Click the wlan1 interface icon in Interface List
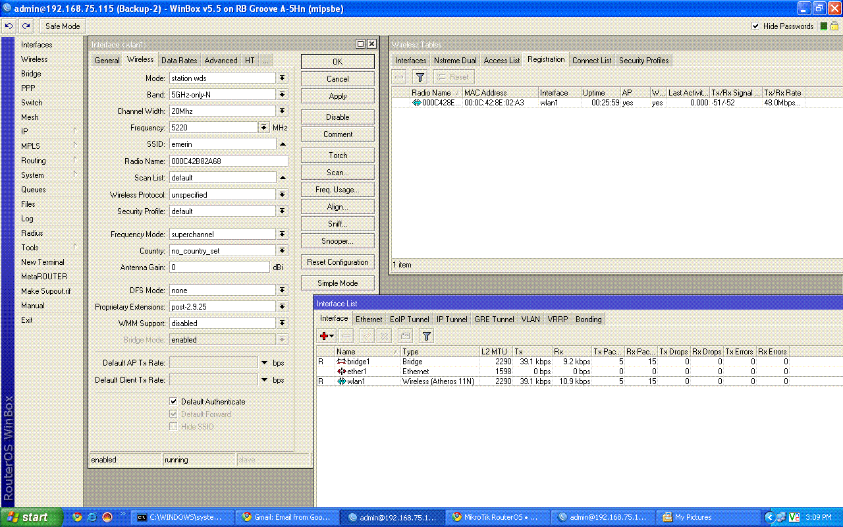 coord(341,381)
